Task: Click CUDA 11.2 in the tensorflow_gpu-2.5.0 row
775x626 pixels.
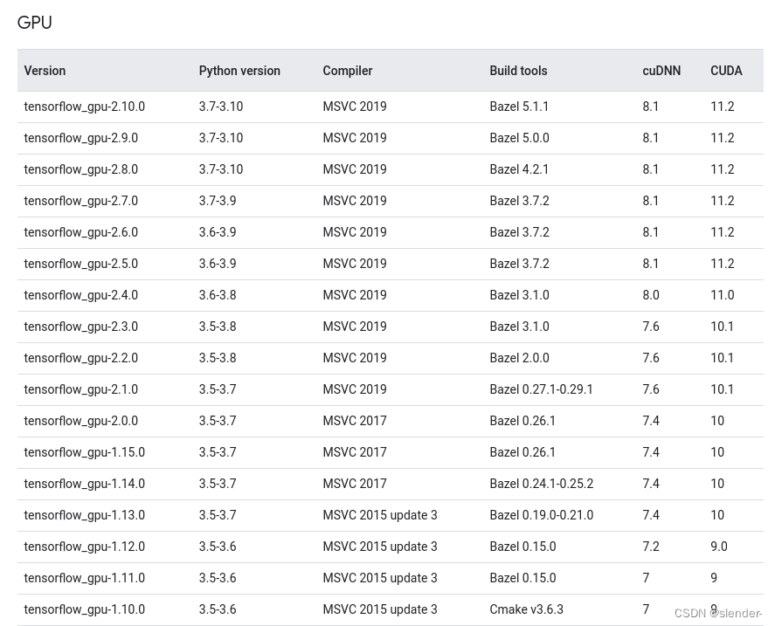Action: [722, 264]
